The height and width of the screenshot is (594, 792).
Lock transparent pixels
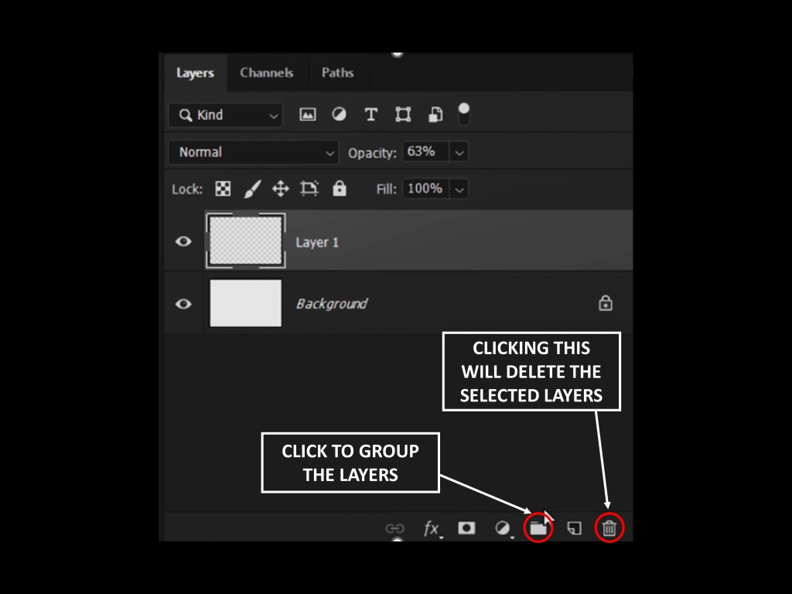(223, 189)
